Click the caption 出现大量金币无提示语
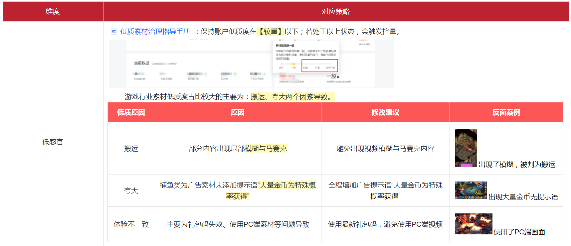This screenshot has width=571, height=246. [523, 197]
